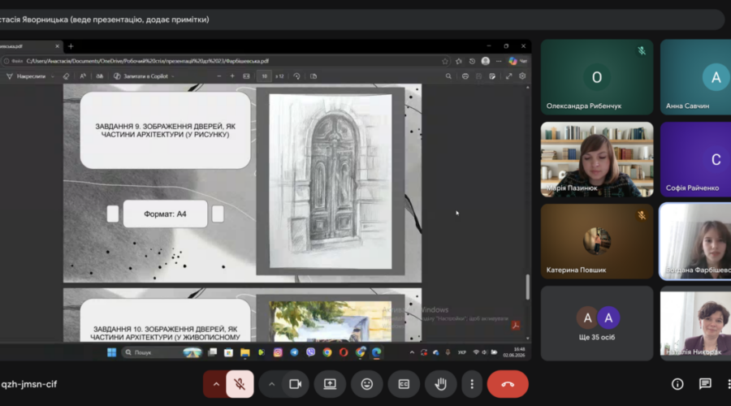Image resolution: width=731 pixels, height=406 pixels.
Task: Open the Edge profile avatar
Action: pos(486,61)
